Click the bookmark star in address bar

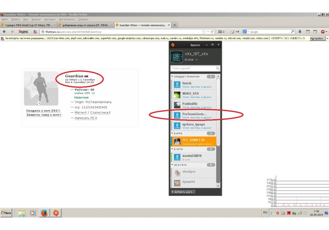[204, 32]
